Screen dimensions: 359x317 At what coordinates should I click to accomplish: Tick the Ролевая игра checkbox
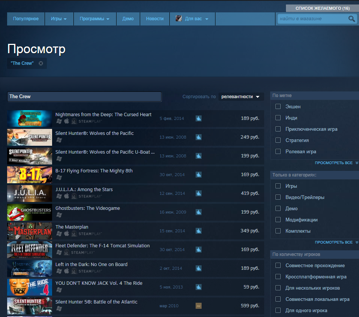pos(278,151)
